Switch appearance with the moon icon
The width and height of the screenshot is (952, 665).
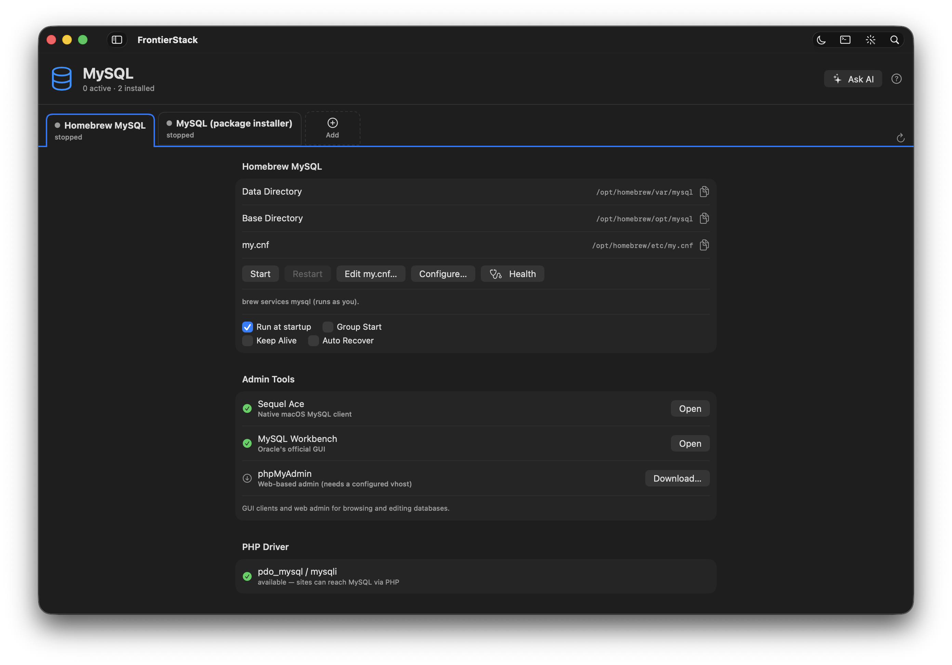[821, 40]
